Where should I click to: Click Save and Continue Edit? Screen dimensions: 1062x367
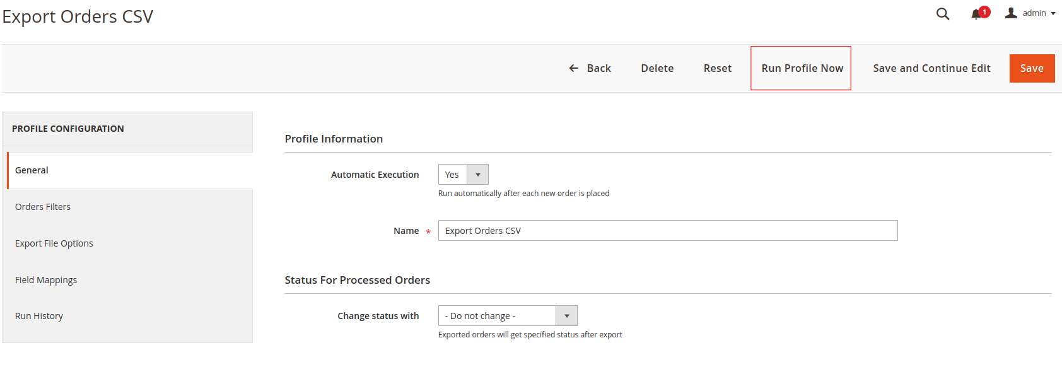(x=931, y=68)
